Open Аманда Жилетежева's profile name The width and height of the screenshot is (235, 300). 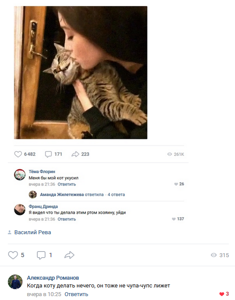pos(62,194)
